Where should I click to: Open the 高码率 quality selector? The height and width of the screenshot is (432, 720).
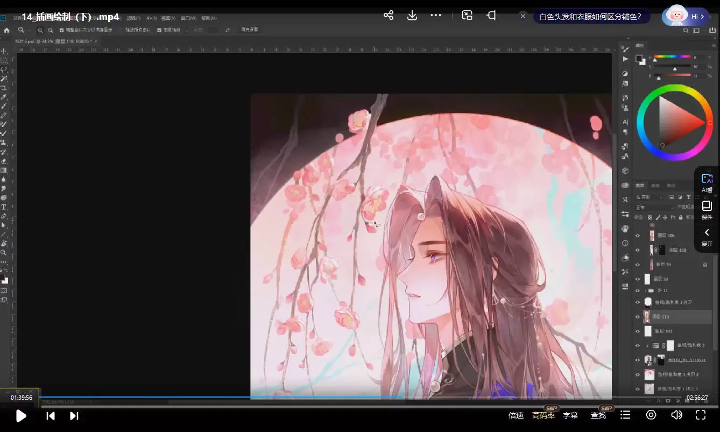pyautogui.click(x=543, y=415)
